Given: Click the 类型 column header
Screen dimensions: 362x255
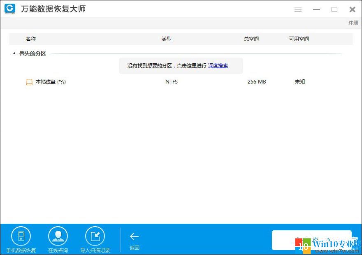Looking at the screenshot, I should click(167, 39).
